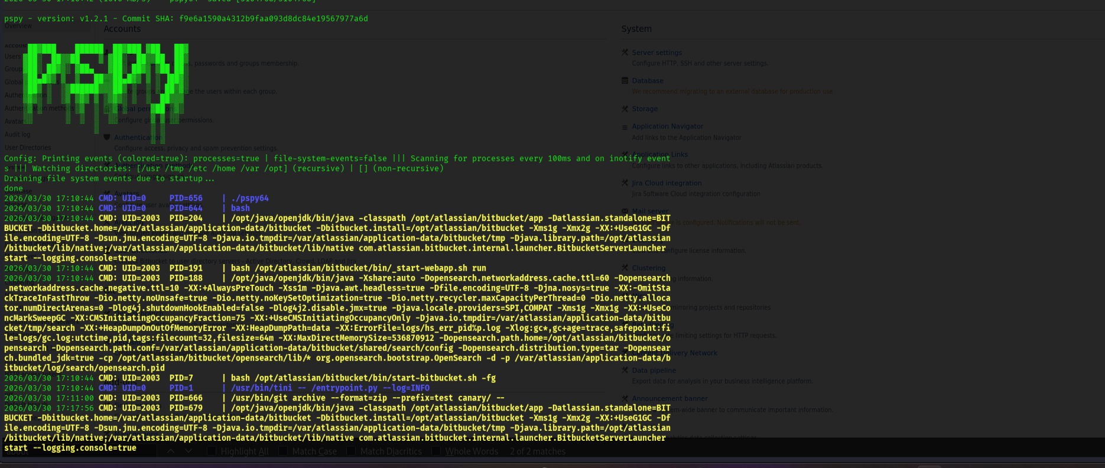Click the terminal line with PID=644 bash

tap(127, 209)
